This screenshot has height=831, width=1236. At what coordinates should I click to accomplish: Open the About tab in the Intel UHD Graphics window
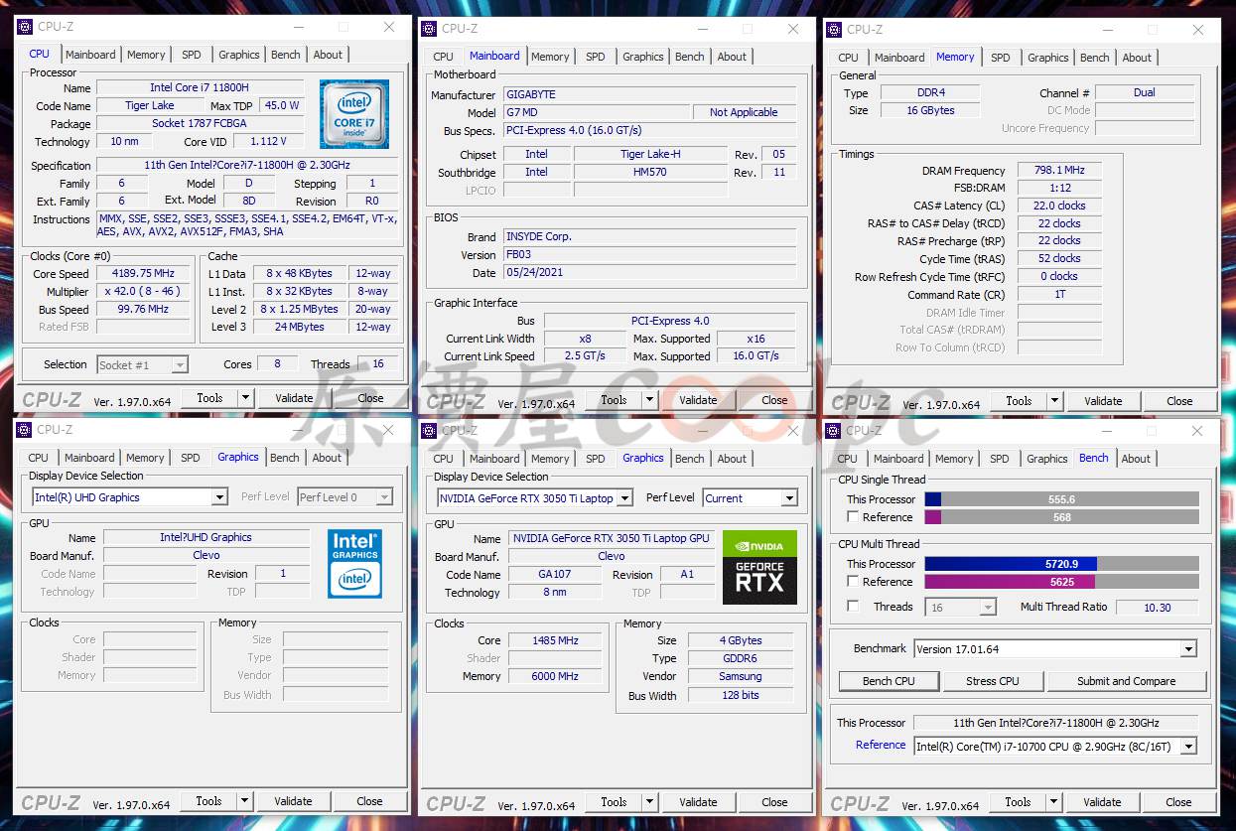pos(328,458)
